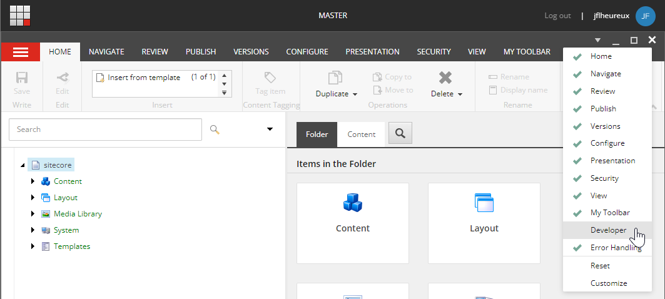Expand the Insert options gallery arrow
665x299 pixels.
225,93
